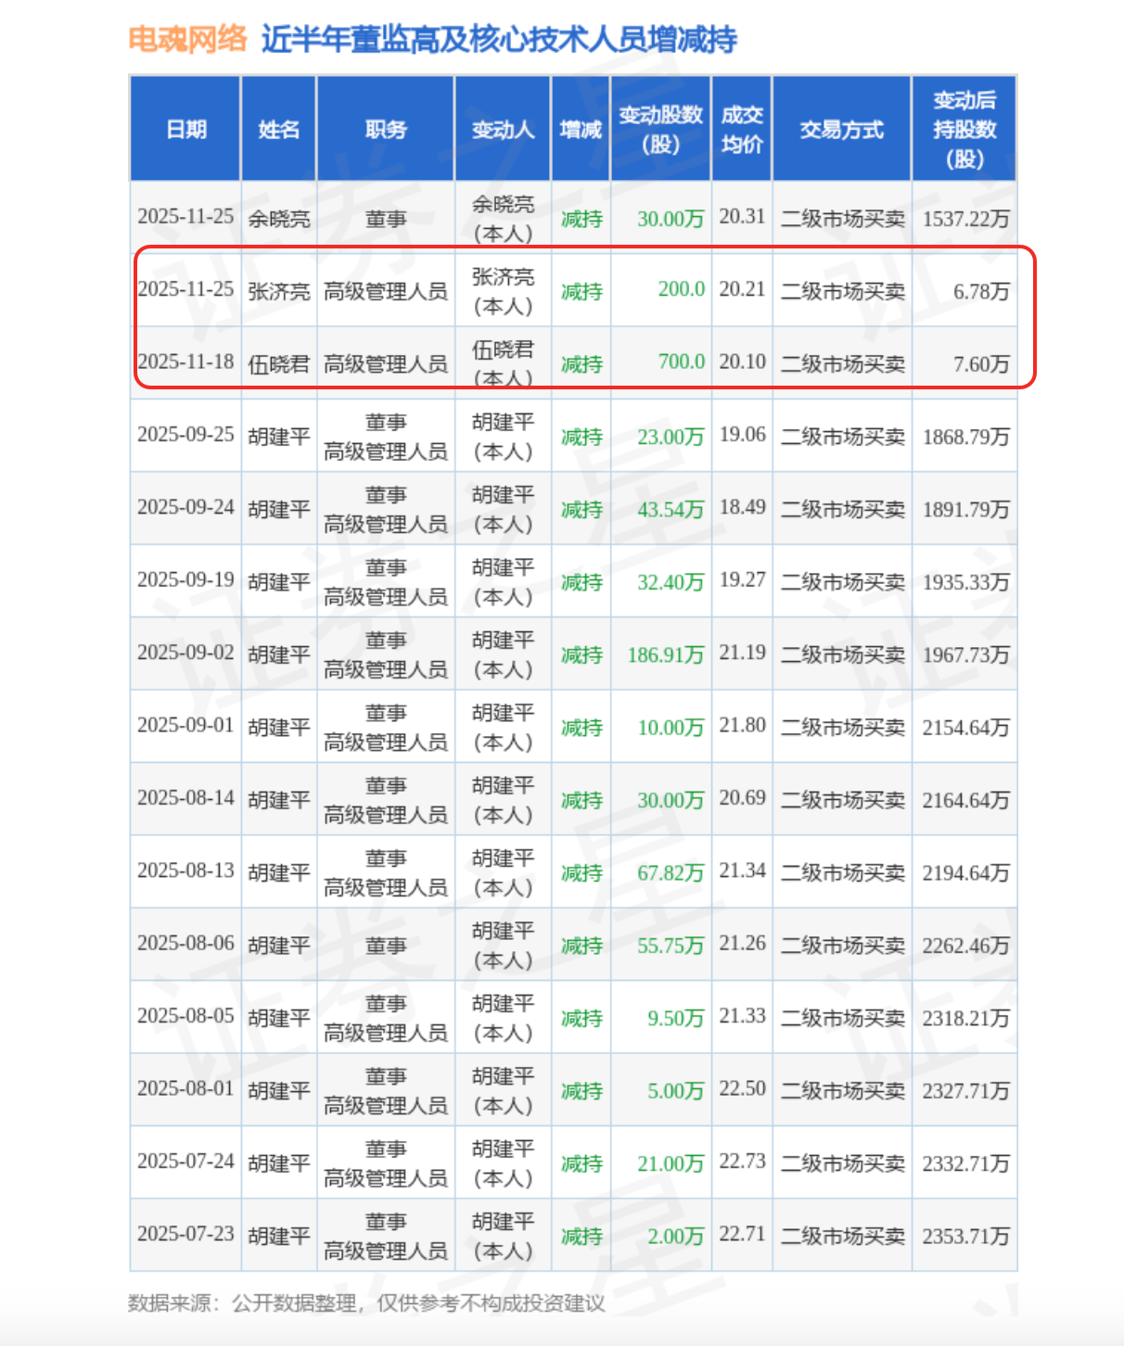Click the 67.82万 shares value
The width and height of the screenshot is (1124, 1346).
point(671,873)
